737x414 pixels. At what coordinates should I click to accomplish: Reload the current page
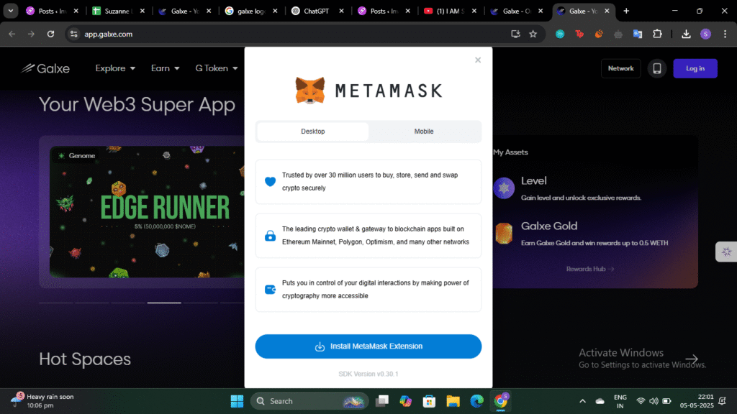[x=50, y=34]
